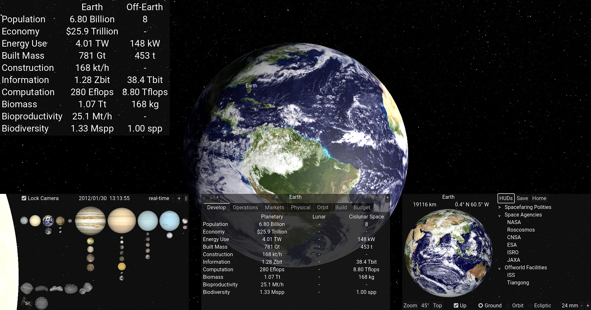Select the Ground radio button
This screenshot has width=591, height=310.
point(481,305)
